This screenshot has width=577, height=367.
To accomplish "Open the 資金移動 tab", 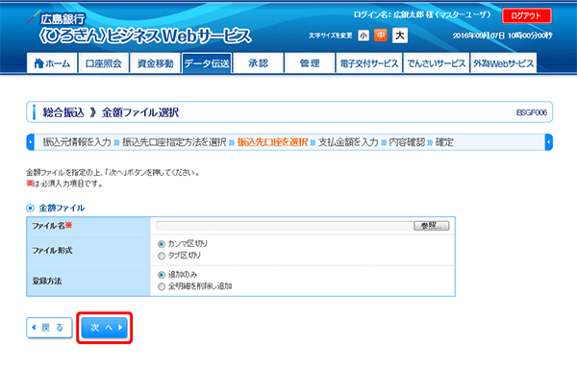I will coord(155,63).
